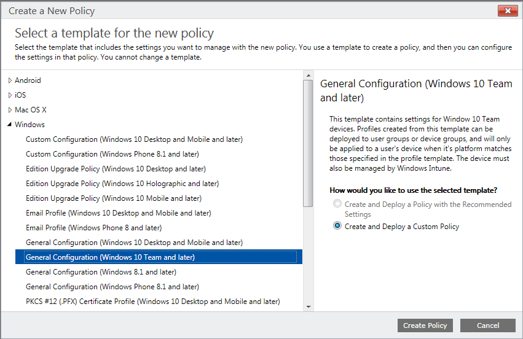This screenshot has width=523, height=339.
Task: Select the Recommended Settings policy radio option
Action: coord(337,205)
